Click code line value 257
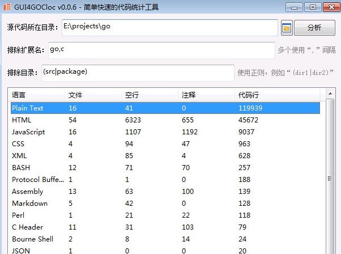The image size is (341, 254). [244, 168]
